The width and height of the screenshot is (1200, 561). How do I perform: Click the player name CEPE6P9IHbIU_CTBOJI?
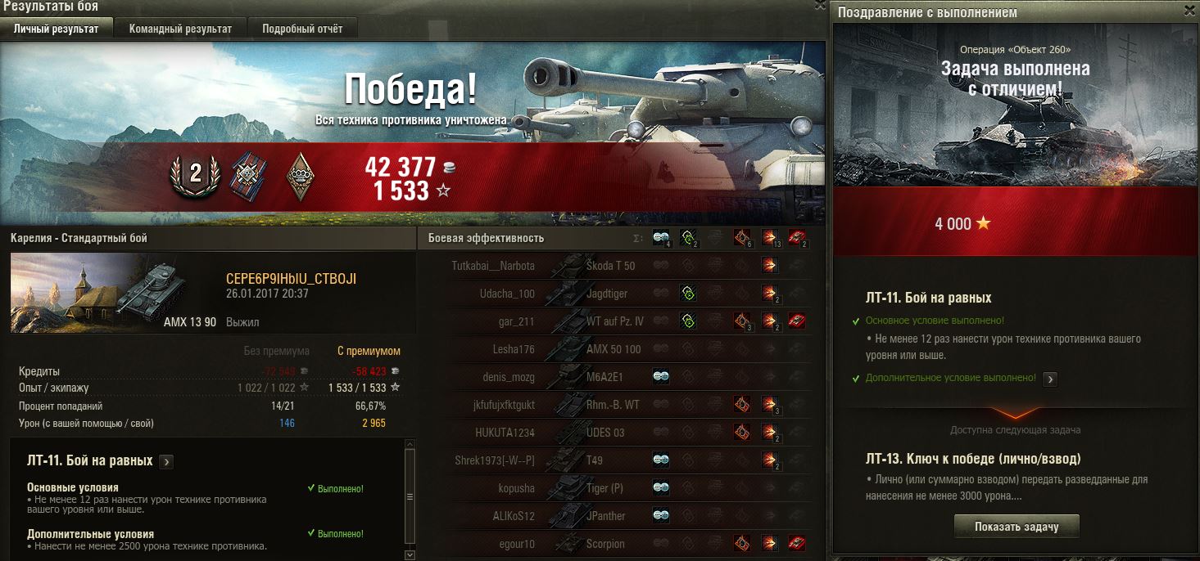(291, 279)
